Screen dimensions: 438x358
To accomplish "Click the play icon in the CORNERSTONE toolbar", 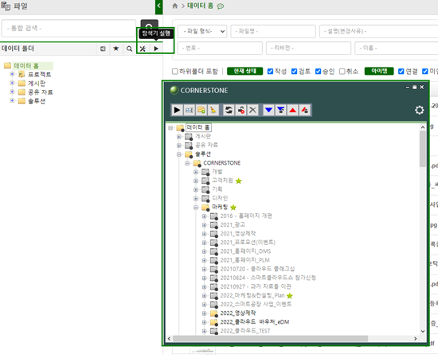I will (177, 110).
